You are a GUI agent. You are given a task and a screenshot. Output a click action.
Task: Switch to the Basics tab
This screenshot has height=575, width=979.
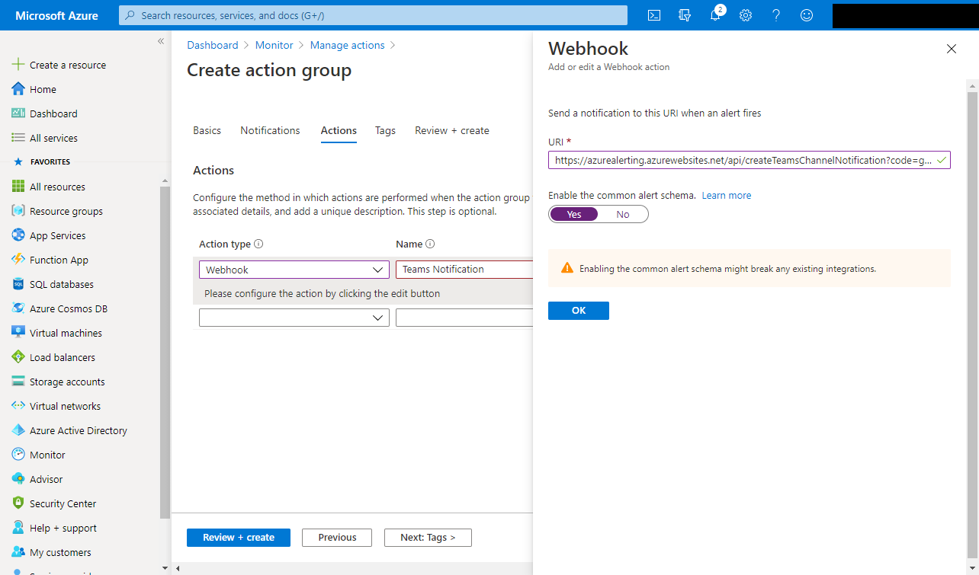coord(207,130)
